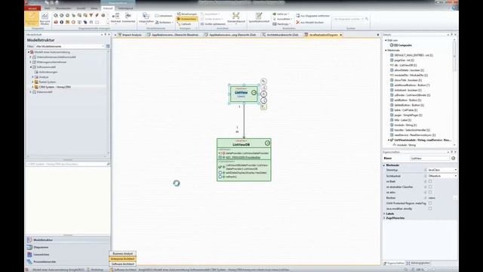
Task: Collapse the Softwaremodell tree node
Action: coord(31,67)
